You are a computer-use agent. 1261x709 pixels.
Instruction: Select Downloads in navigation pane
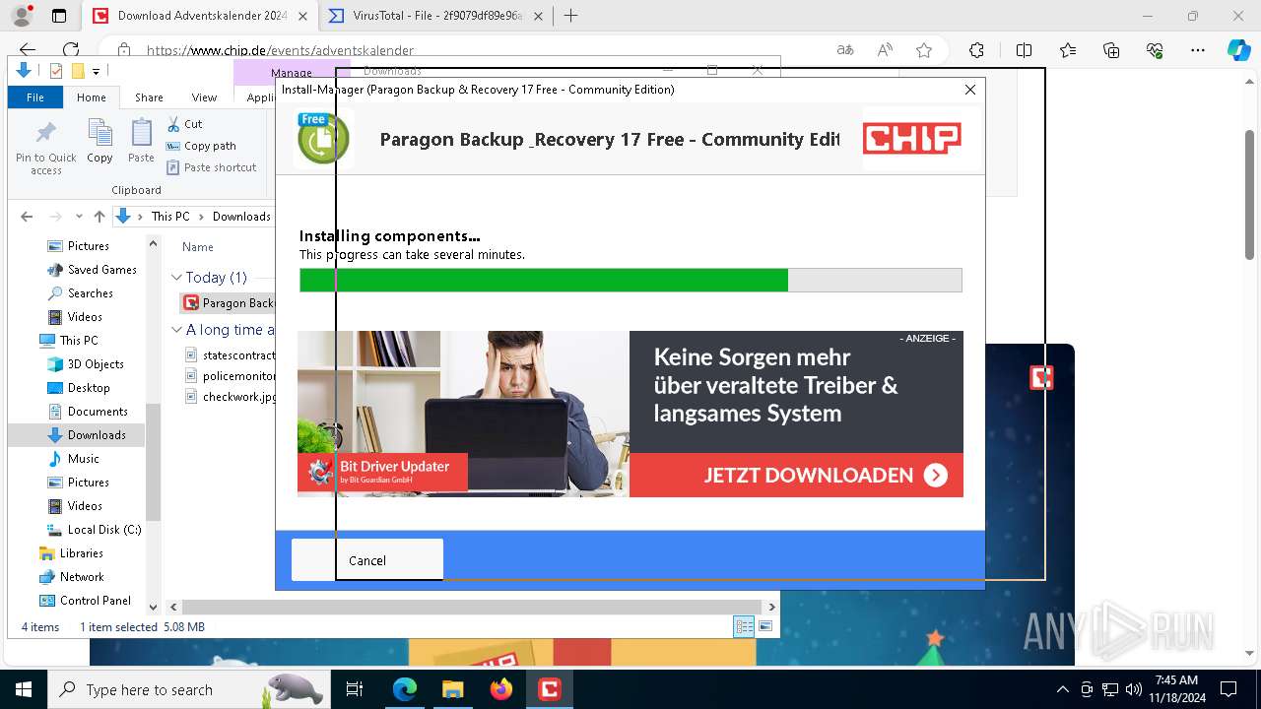pos(97,435)
